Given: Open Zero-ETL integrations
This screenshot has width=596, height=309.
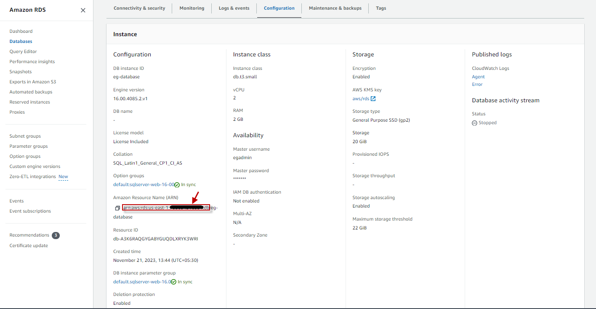Looking at the screenshot, I should [x=33, y=176].
